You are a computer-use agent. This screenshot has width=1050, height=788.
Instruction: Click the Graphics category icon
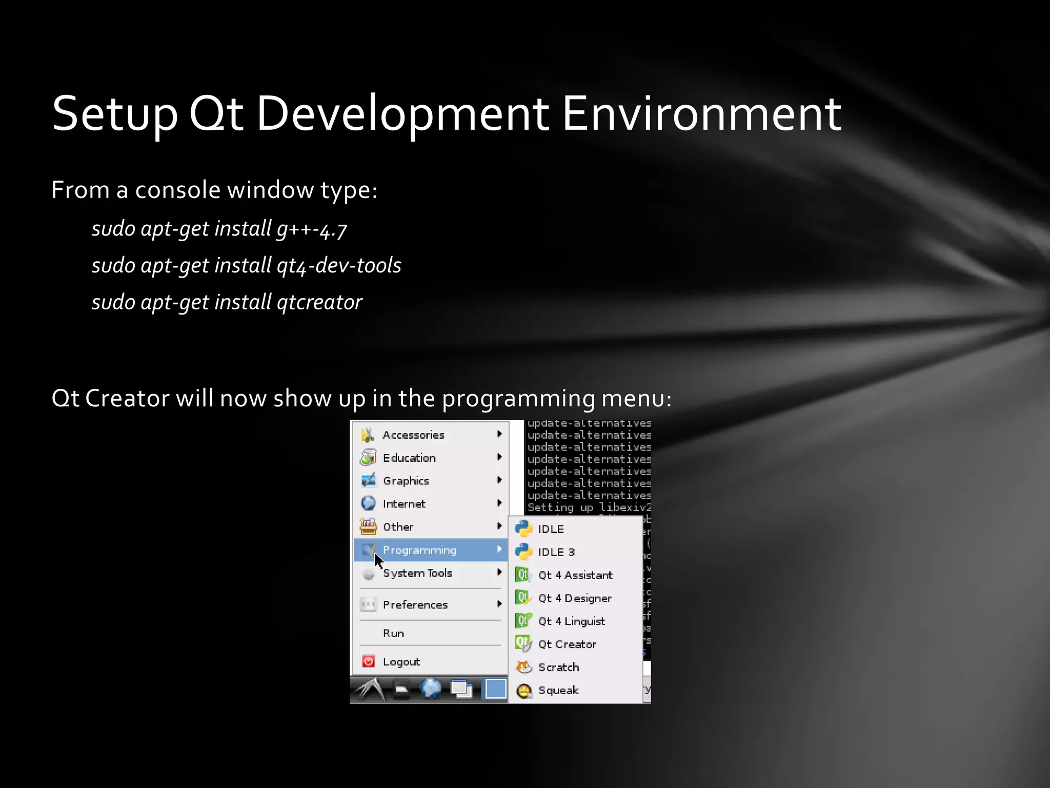[368, 480]
